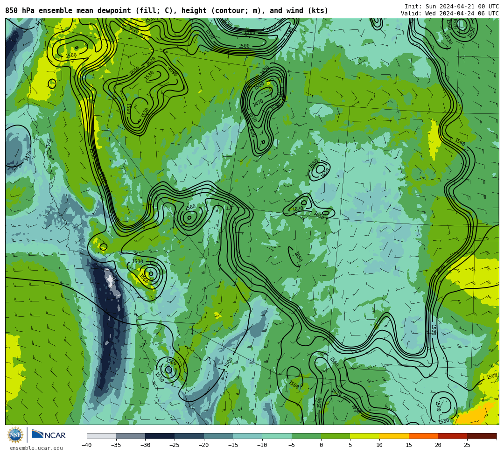Click the -20 colorbar tick label
504x454 pixels.
pyautogui.click(x=203, y=445)
